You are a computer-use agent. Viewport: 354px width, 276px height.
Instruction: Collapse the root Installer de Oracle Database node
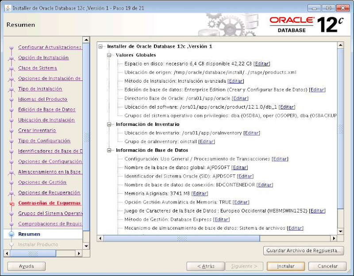point(100,46)
